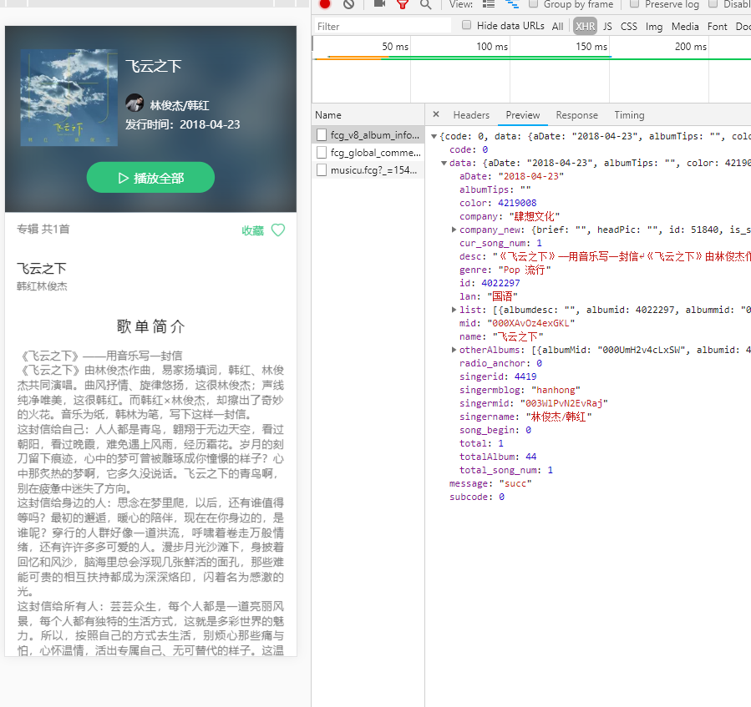This screenshot has height=707, width=751.
Task: Collapse the data object triangle
Action: pos(444,164)
